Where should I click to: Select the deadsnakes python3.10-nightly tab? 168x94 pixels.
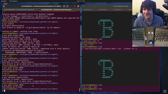click(57, 10)
